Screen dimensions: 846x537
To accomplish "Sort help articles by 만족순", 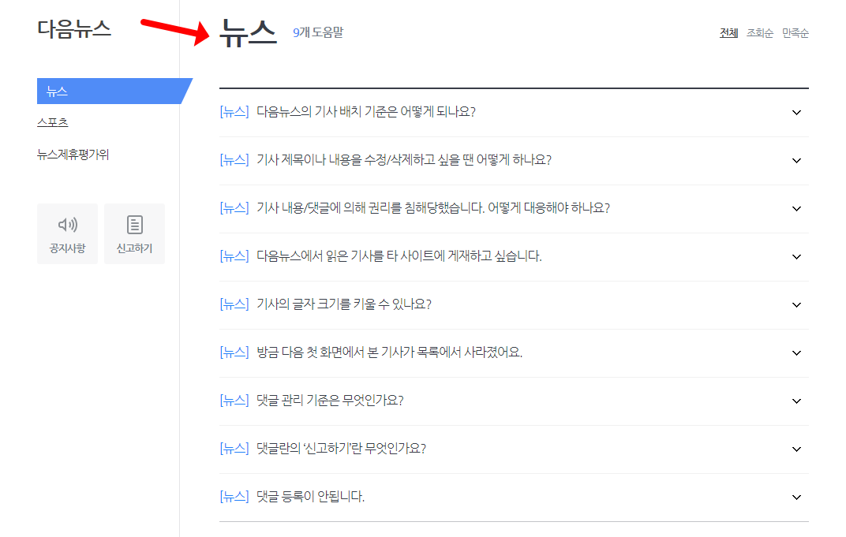I will [795, 33].
